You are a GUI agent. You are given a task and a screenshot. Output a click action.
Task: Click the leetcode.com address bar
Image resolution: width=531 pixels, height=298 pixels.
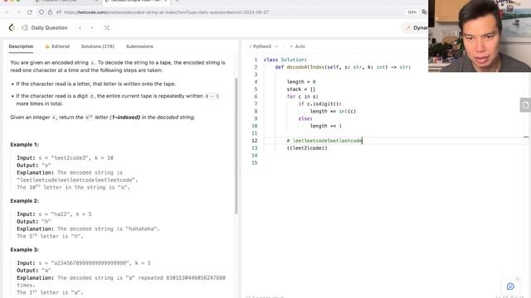[166, 12]
